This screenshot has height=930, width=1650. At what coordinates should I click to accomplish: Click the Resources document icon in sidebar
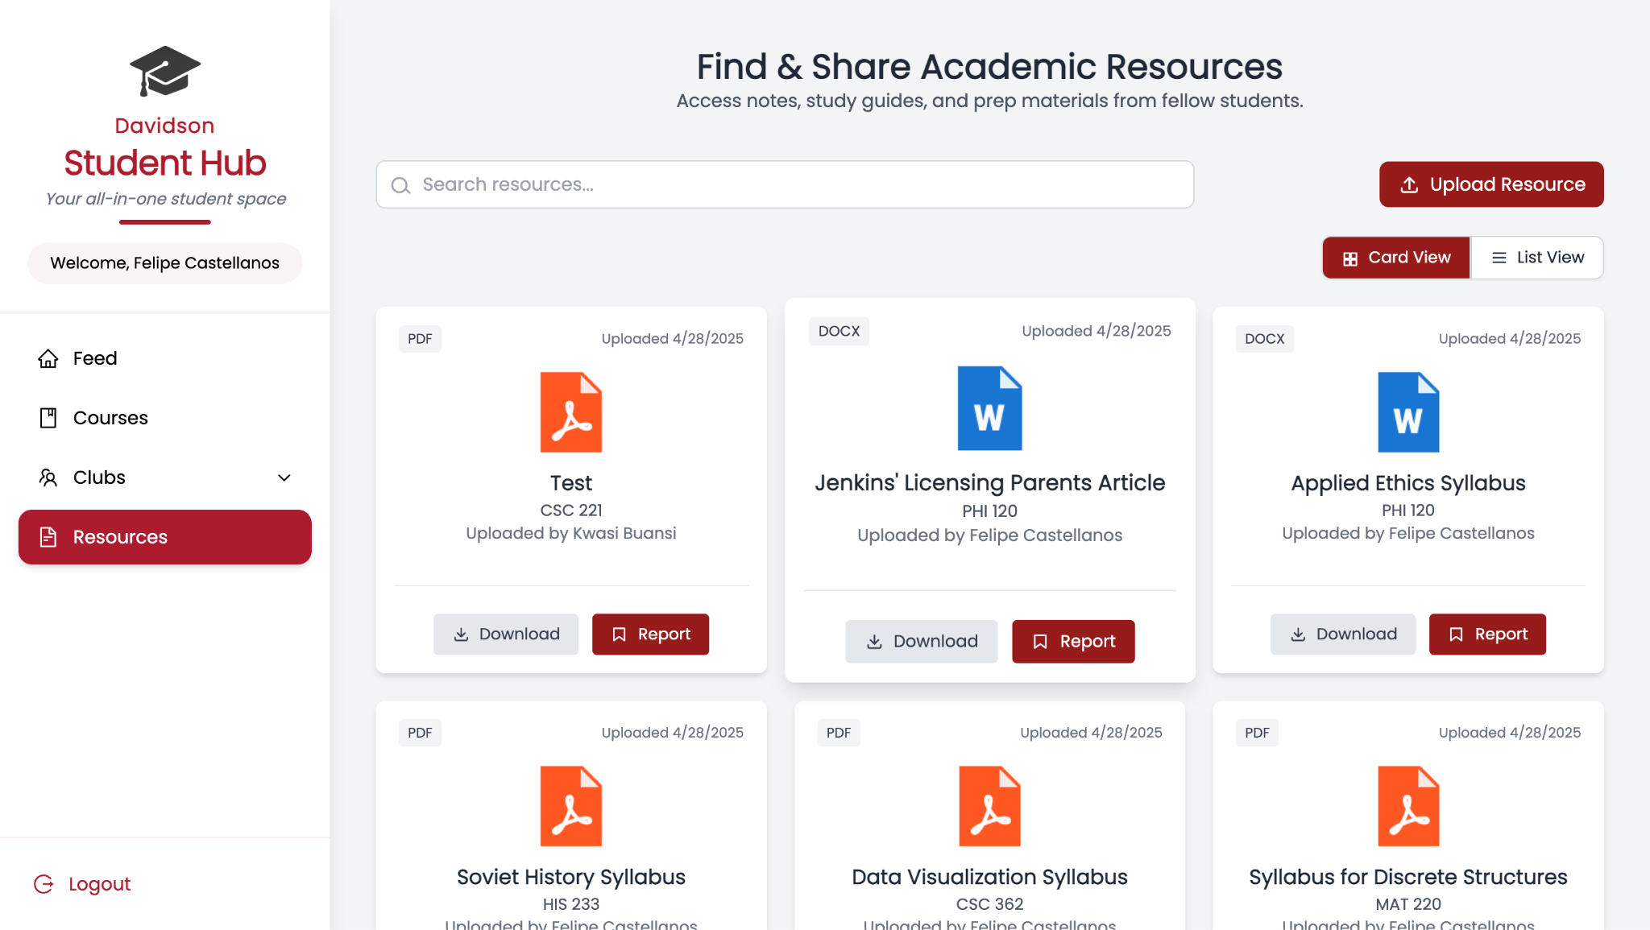tap(48, 537)
